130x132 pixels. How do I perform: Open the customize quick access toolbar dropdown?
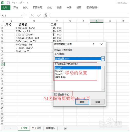pos(27,3)
